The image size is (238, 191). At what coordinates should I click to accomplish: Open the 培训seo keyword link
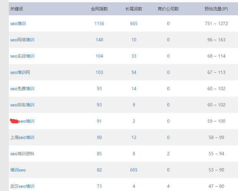tap(18, 170)
